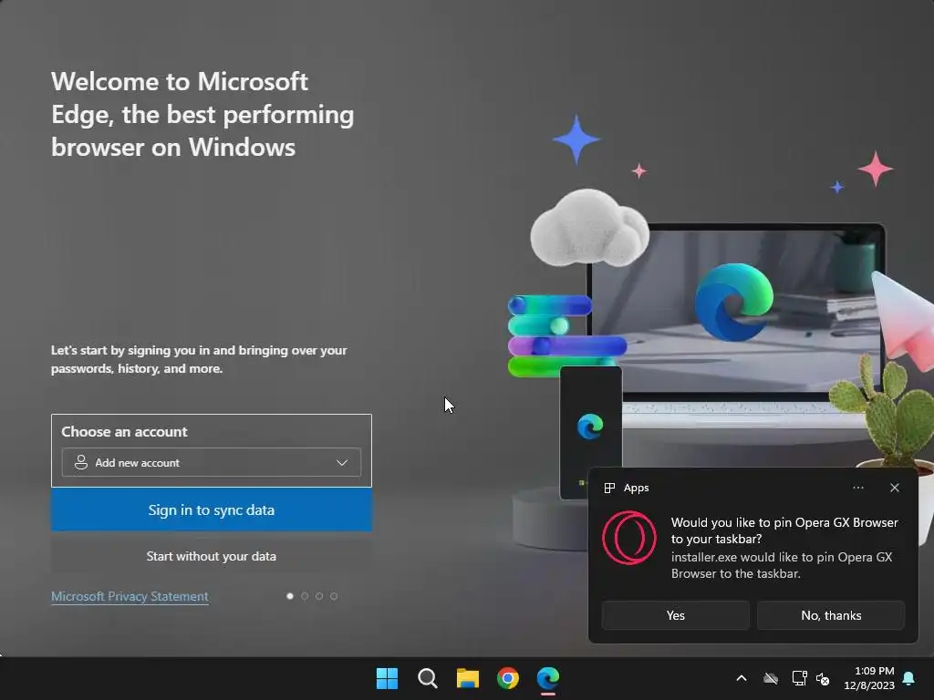This screenshot has height=700, width=934.
Task: Open the notification bell
Action: tap(909, 678)
